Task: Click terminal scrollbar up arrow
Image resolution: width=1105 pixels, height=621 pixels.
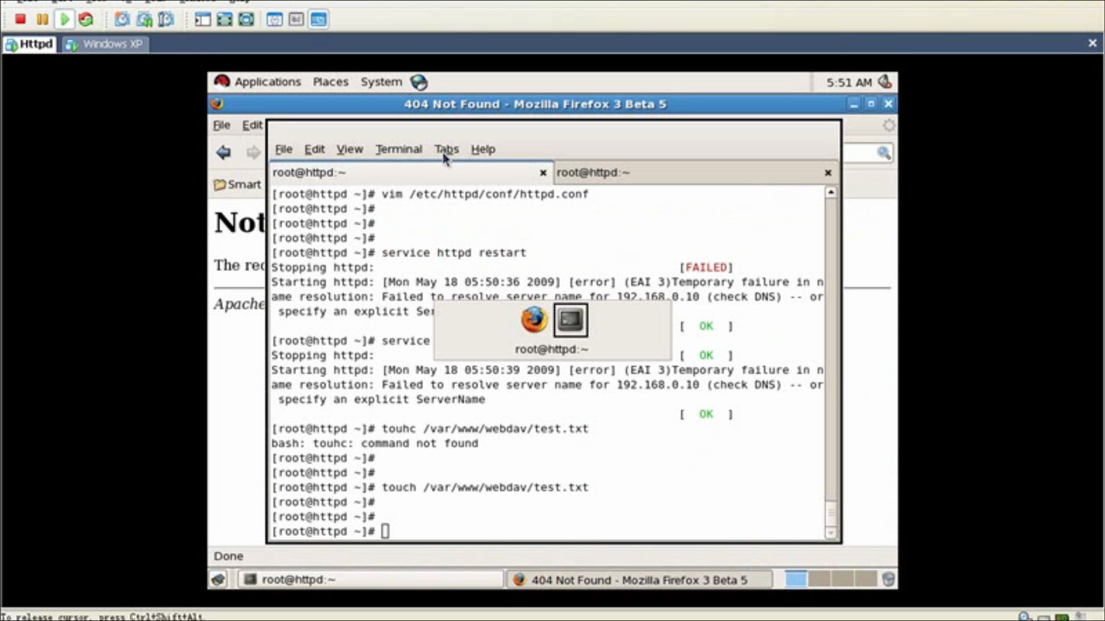Action: [830, 193]
